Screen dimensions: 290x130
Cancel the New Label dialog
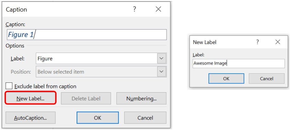(x=266, y=79)
